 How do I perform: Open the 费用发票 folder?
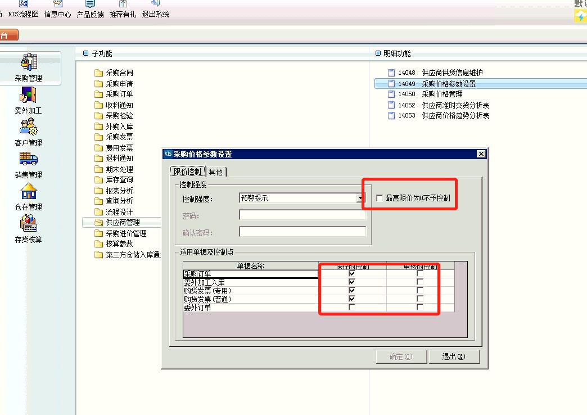click(x=114, y=147)
